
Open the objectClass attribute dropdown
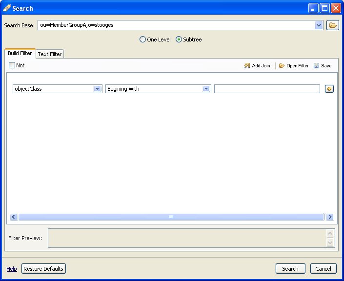coord(97,89)
